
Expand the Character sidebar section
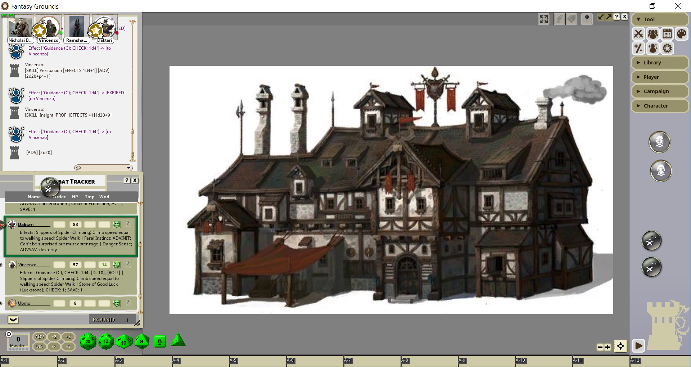click(x=660, y=106)
